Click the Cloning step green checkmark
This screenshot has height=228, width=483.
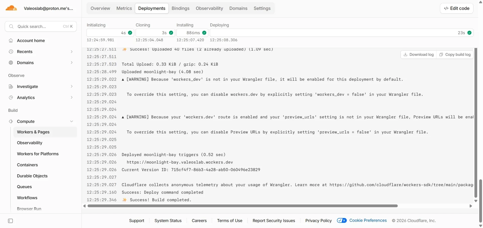(x=171, y=33)
